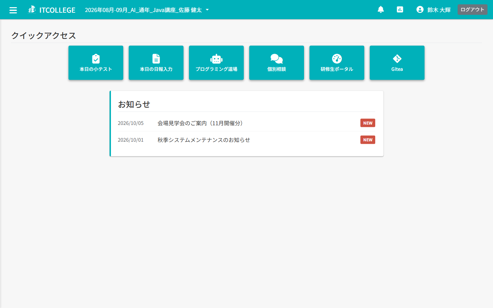The width and height of the screenshot is (493, 308).
Task: Click the chat bubbles icon for 個別相談
Action: point(277,59)
